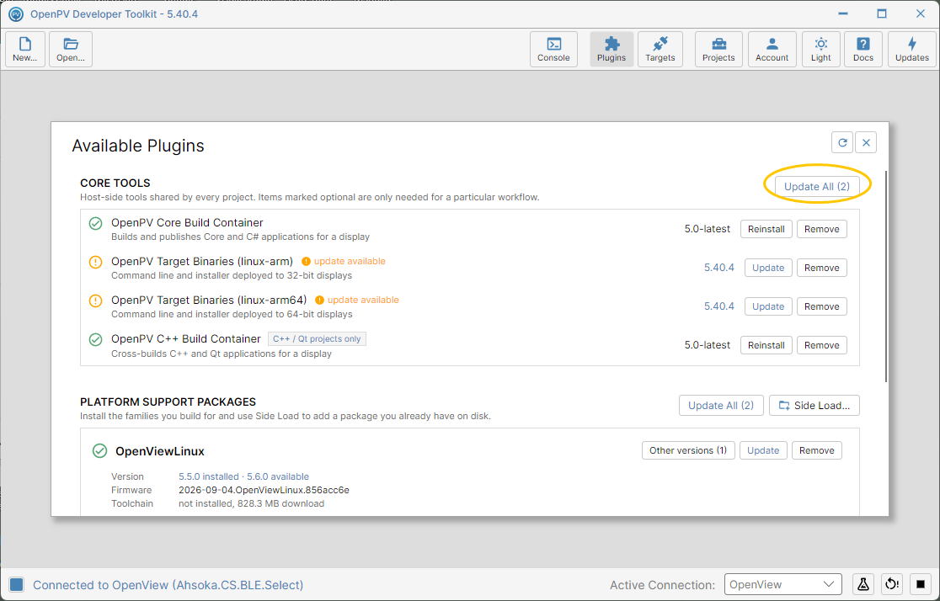Remove OpenPV Target Binaries (linux-arm64)

822,306
